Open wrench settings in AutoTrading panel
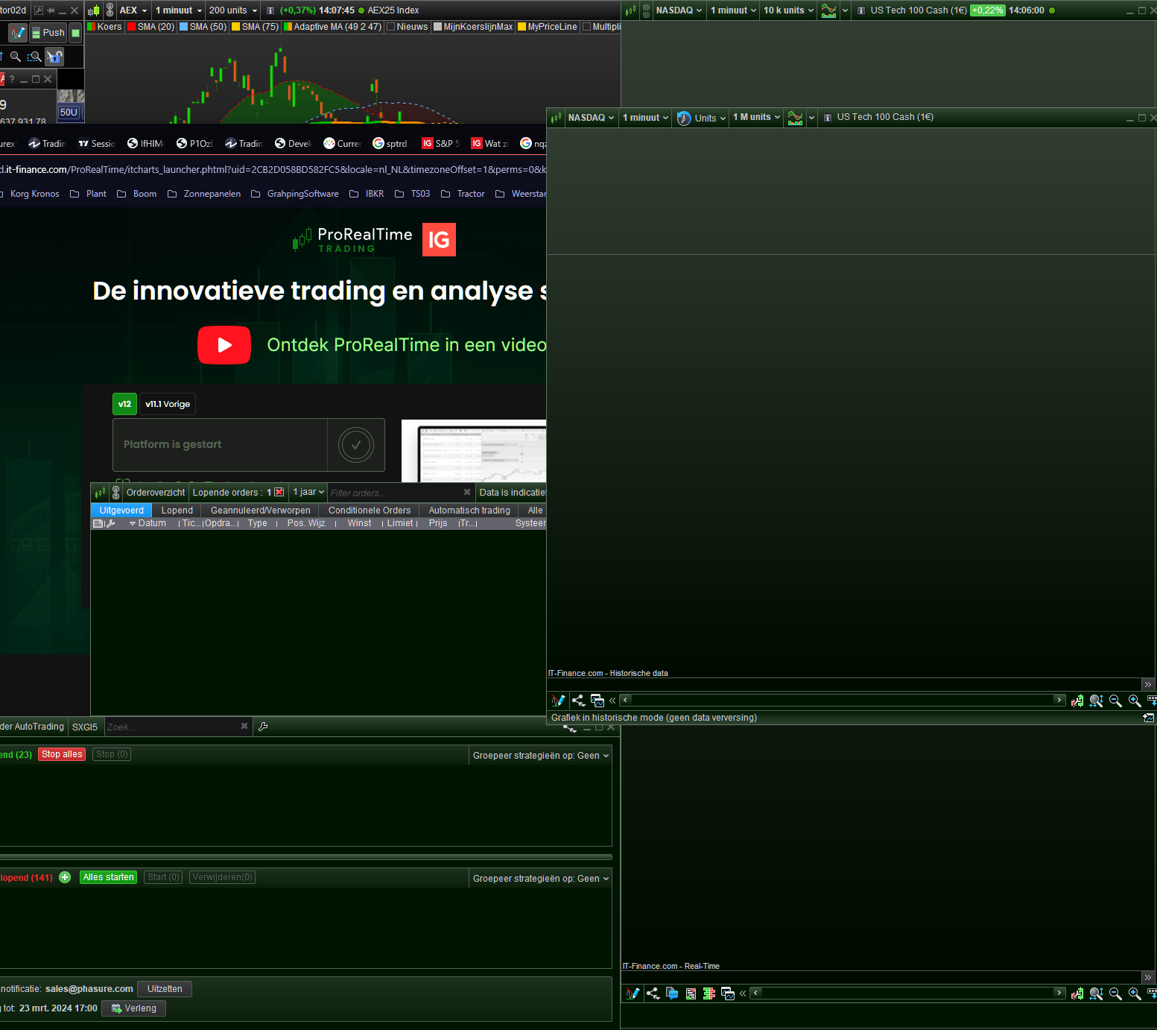The width and height of the screenshot is (1157, 1030). tap(263, 727)
